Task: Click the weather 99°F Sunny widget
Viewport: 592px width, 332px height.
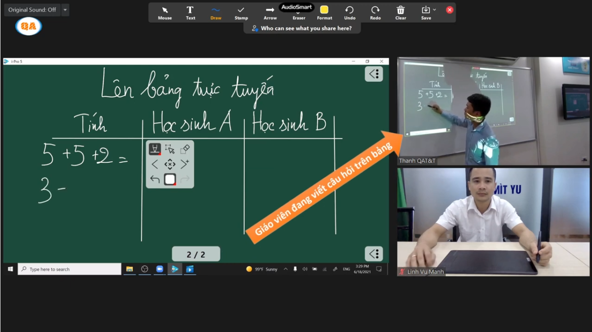Action: pos(262,269)
